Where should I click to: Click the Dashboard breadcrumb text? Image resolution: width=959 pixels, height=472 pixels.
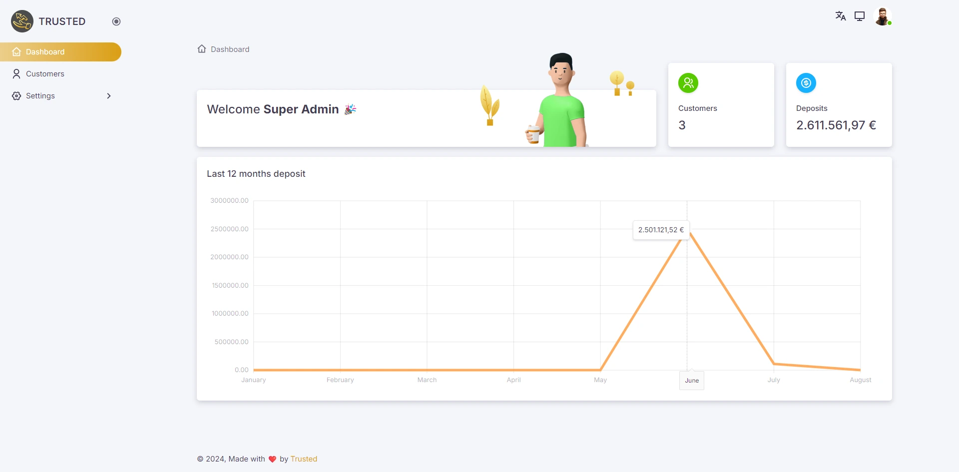click(x=230, y=49)
